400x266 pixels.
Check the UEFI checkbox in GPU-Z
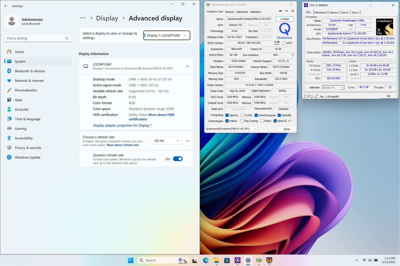tap(284, 43)
